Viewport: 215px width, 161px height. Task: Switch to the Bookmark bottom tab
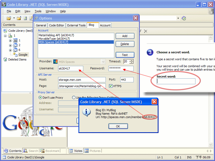pyautogui.click(x=50, y=151)
